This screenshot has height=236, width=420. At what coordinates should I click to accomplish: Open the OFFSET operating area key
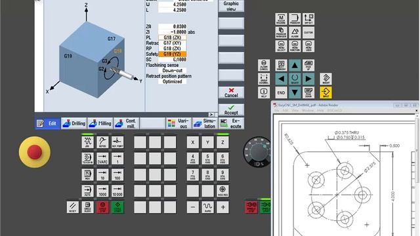[x=308, y=19]
